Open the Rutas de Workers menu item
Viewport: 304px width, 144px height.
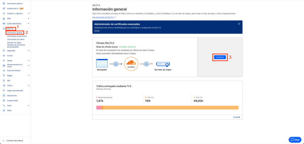[x=14, y=71]
